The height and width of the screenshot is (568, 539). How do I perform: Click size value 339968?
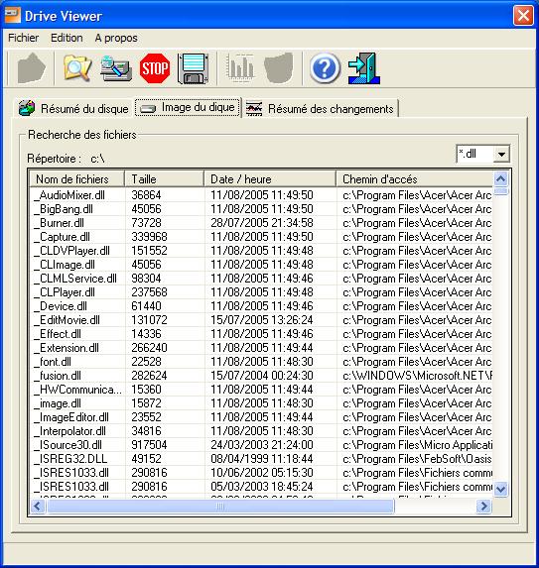149,237
